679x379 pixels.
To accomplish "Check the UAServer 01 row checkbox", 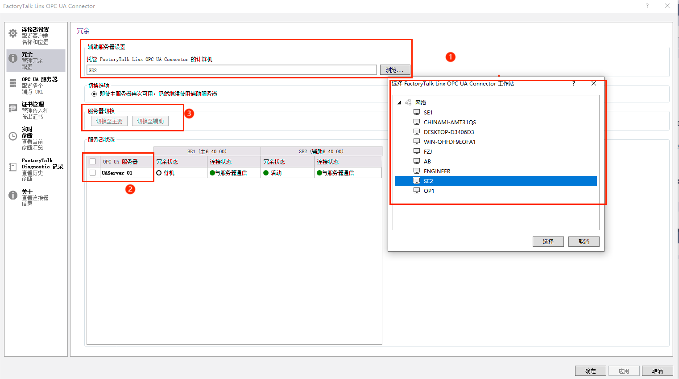I will pos(93,173).
